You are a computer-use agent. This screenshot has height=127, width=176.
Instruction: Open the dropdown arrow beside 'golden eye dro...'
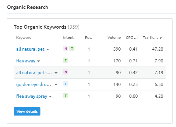click(56, 85)
